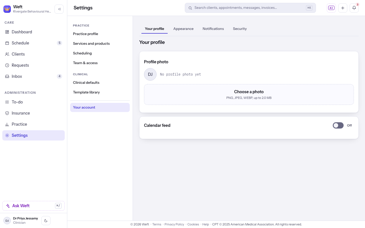Go to Insurance in the sidebar

(33, 113)
